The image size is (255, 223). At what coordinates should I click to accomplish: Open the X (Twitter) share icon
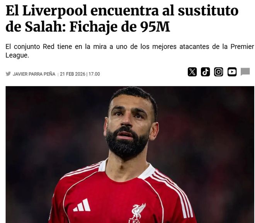pyautogui.click(x=192, y=72)
